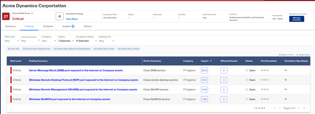Sort by the Impact column arrow
This screenshot has width=315, height=114.
coord(211,61)
